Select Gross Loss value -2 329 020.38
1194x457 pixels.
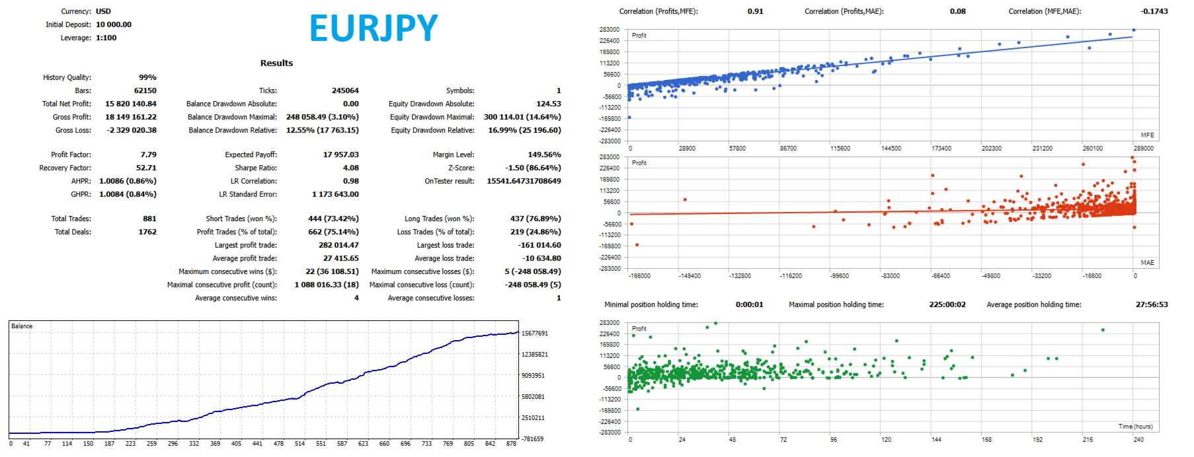tap(132, 130)
